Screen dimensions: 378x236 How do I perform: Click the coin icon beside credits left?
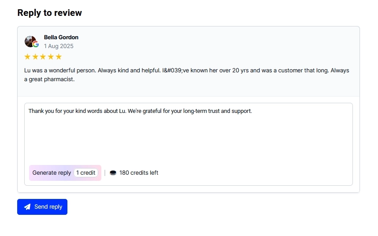[x=113, y=173]
